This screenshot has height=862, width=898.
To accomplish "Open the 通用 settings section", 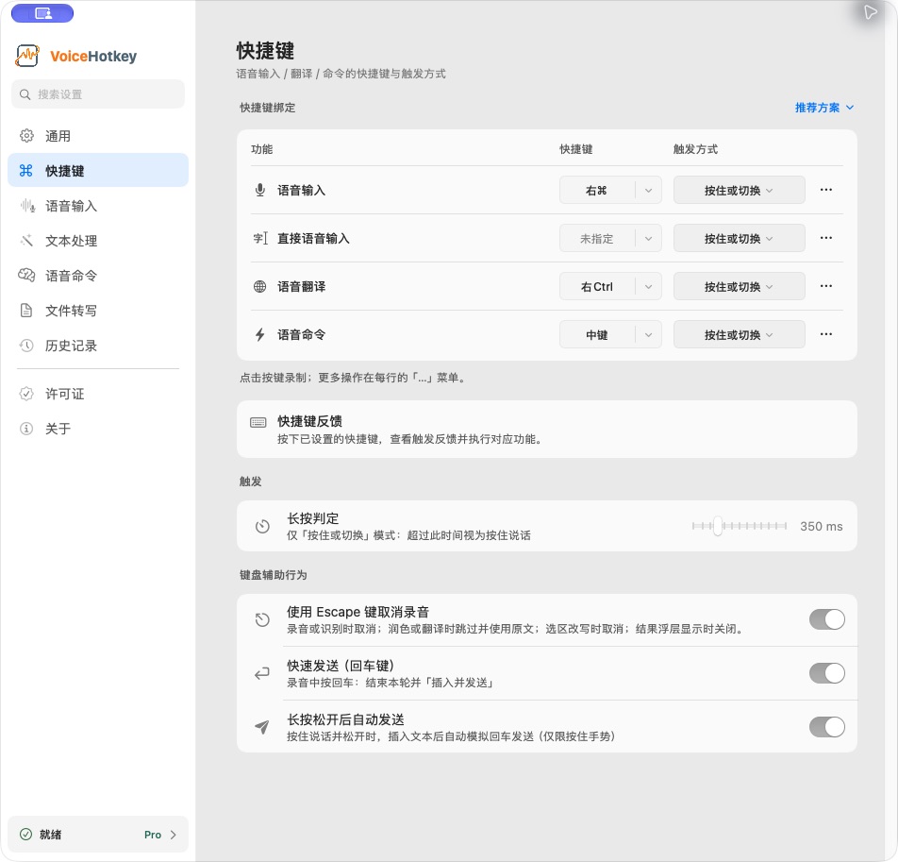I will (x=98, y=136).
